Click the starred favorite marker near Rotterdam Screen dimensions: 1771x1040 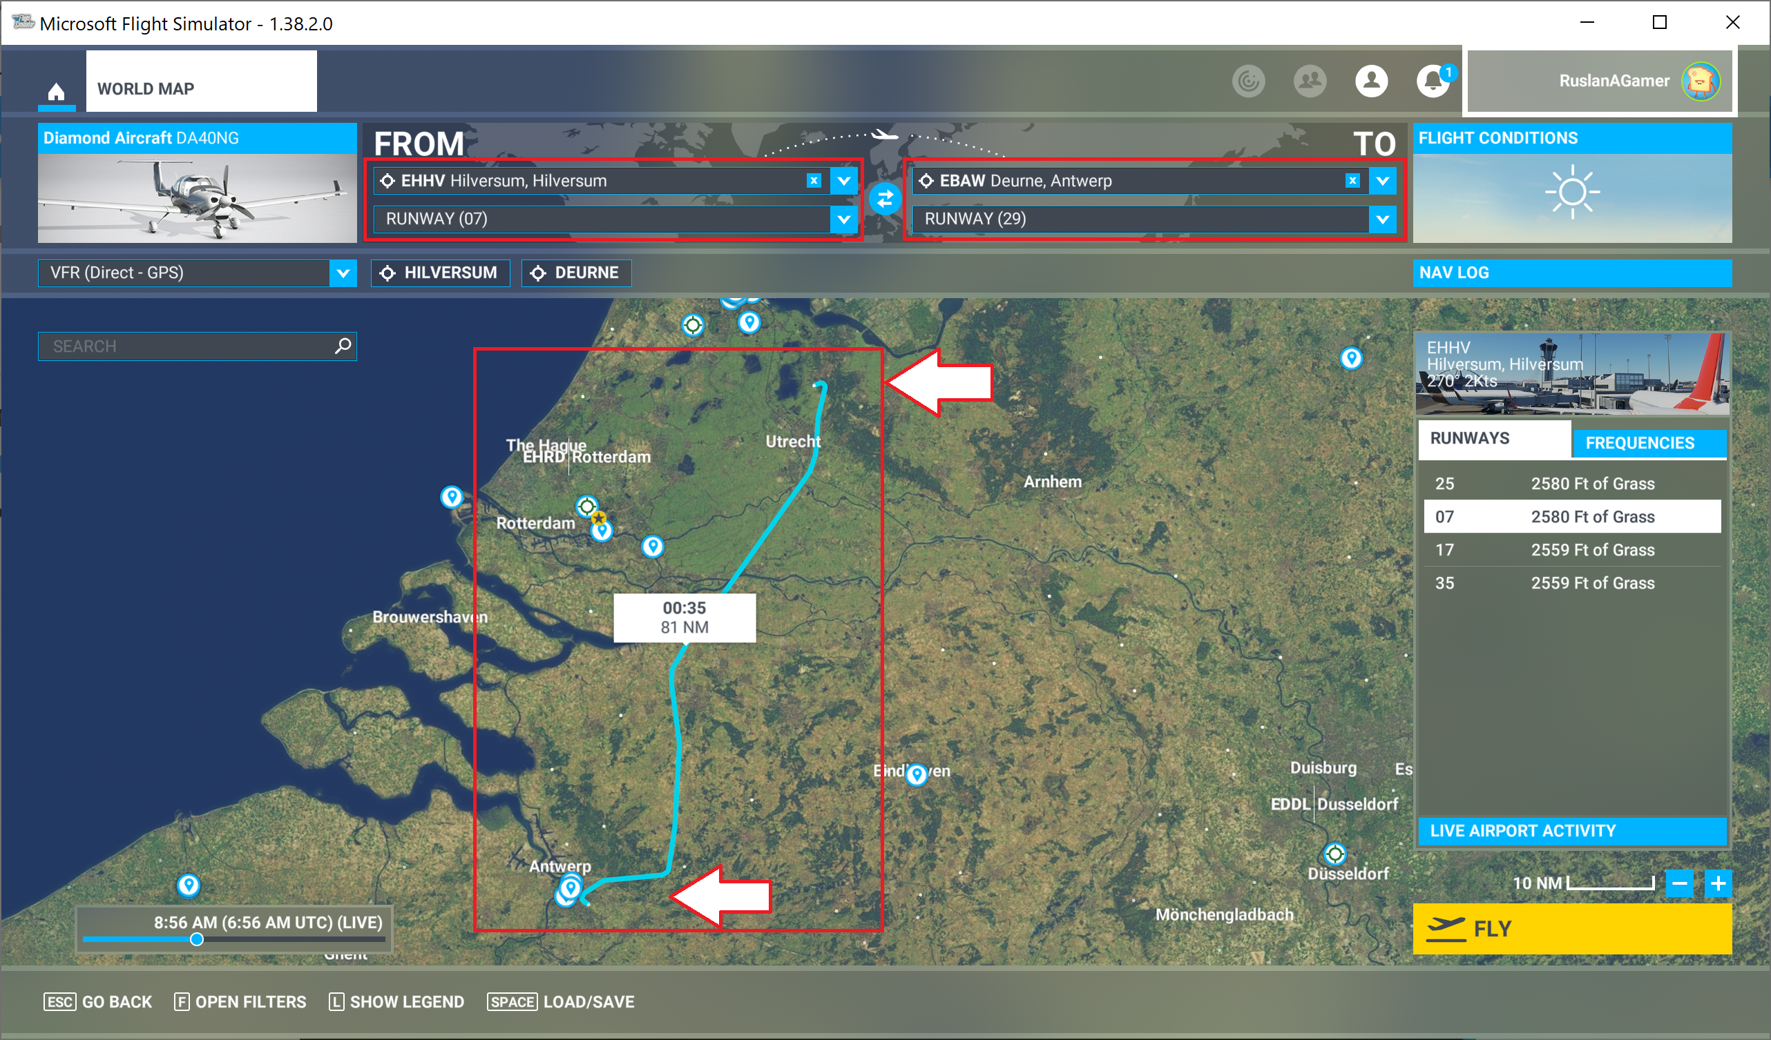599,518
